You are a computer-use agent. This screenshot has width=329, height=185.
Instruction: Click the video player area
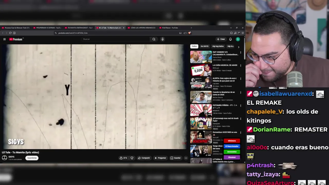[x=95, y=97]
